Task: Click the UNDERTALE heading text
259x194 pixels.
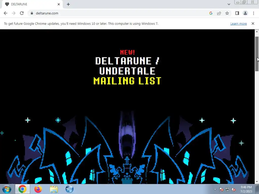Action: pyautogui.click(x=127, y=71)
